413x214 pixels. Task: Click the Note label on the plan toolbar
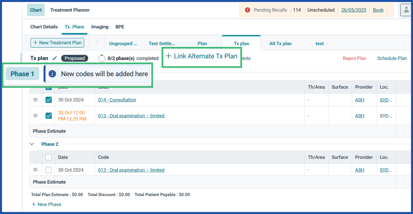tap(246, 58)
